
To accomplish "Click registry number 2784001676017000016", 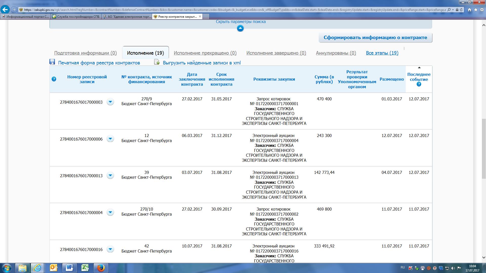I will click(81, 250).
